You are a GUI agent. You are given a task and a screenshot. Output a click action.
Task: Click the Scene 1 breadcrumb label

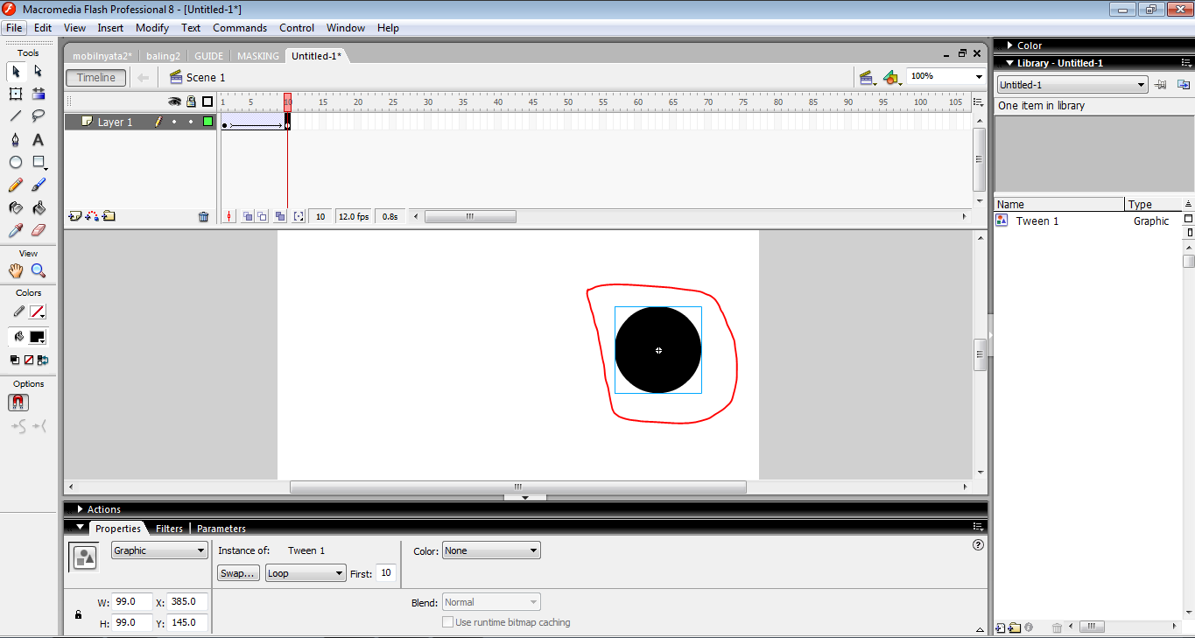pos(204,77)
